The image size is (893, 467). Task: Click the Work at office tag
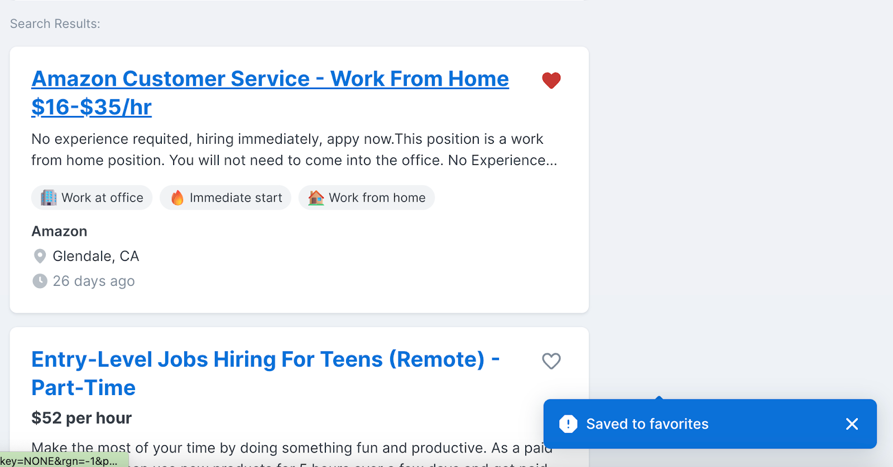point(92,198)
